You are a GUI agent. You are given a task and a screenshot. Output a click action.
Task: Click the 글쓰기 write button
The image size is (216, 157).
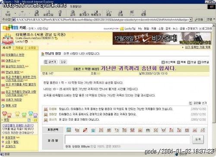pos(51,62)
